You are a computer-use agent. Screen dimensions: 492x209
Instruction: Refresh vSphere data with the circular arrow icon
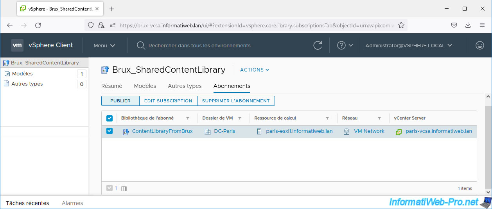click(x=318, y=45)
